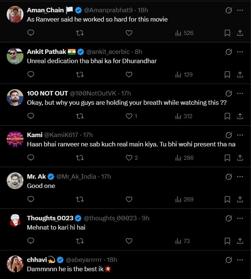
Task: Open more options menu on Kami's tweet
Action: (240, 135)
